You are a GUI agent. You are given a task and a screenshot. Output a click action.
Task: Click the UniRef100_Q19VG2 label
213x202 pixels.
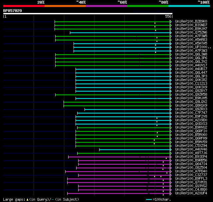[191, 186]
